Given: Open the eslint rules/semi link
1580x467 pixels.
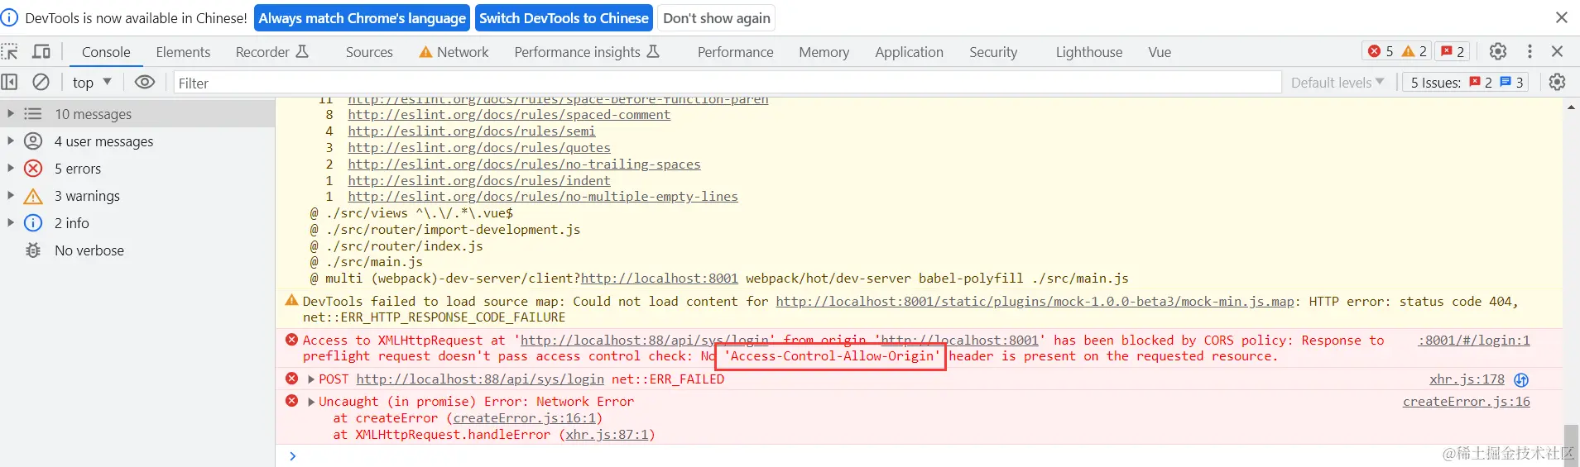Looking at the screenshot, I should [471, 131].
